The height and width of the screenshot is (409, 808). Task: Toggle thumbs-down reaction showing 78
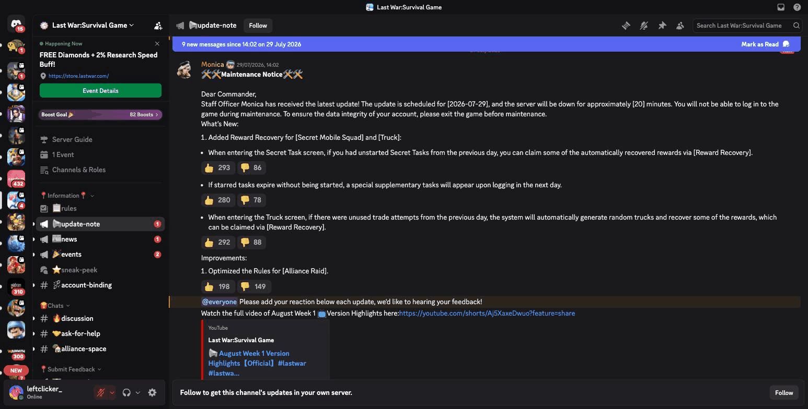click(251, 200)
